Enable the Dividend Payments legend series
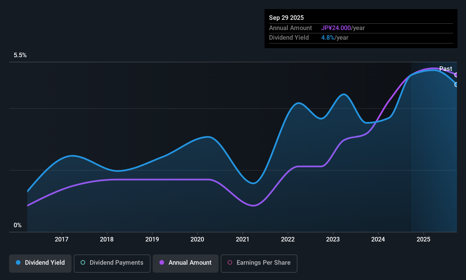This screenshot has width=466, height=280. coord(112,263)
